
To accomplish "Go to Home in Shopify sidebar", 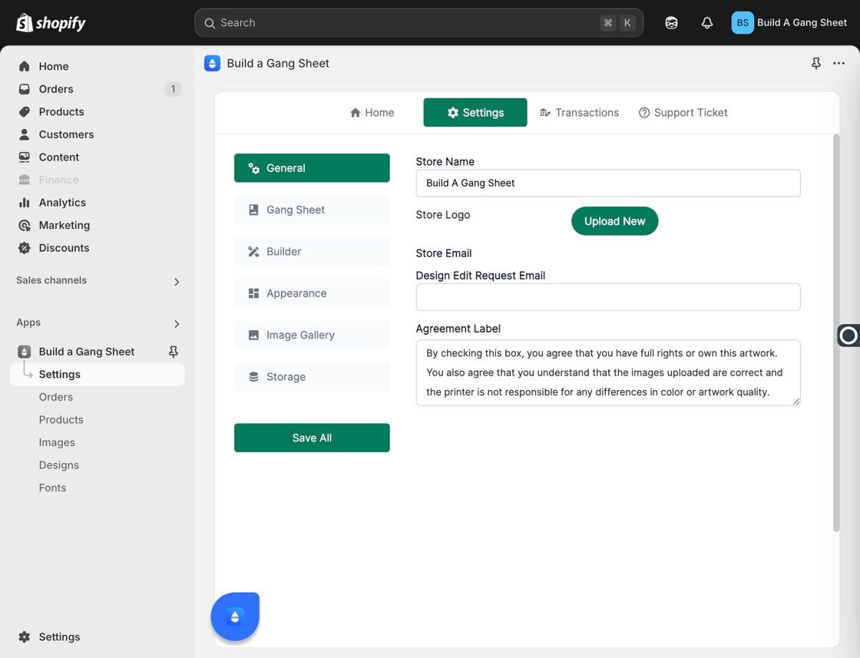I will click(53, 66).
